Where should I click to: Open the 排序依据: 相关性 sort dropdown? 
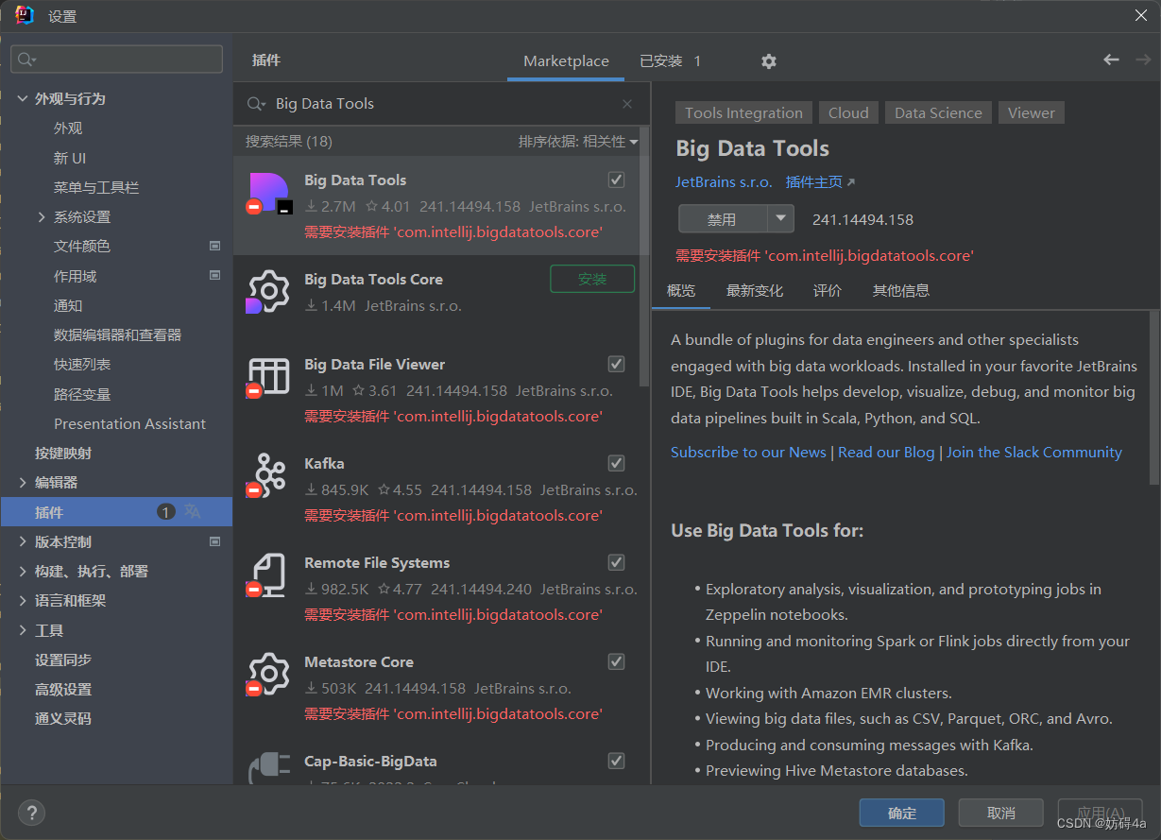tap(578, 142)
